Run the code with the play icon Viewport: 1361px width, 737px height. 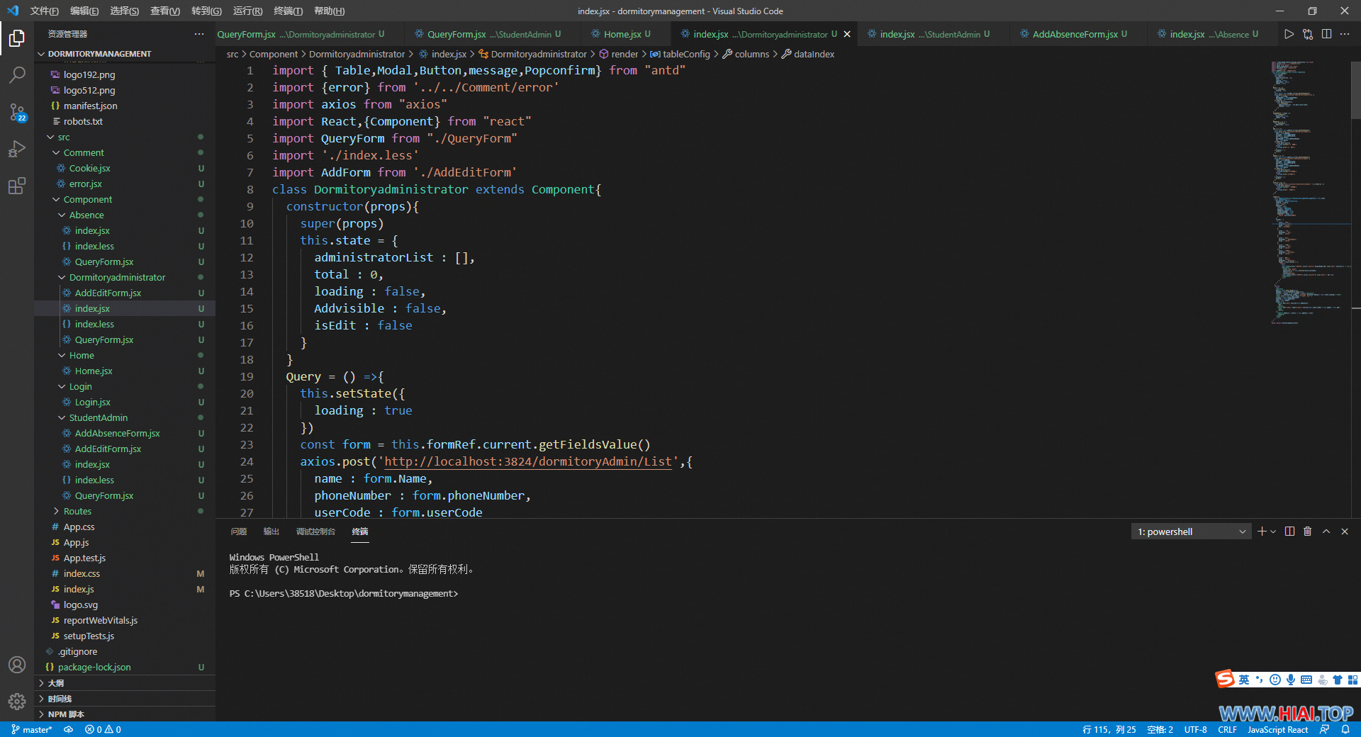tap(1289, 34)
